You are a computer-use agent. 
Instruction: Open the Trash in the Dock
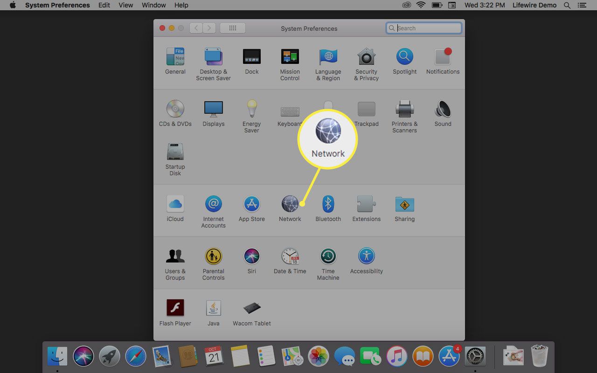tap(539, 357)
